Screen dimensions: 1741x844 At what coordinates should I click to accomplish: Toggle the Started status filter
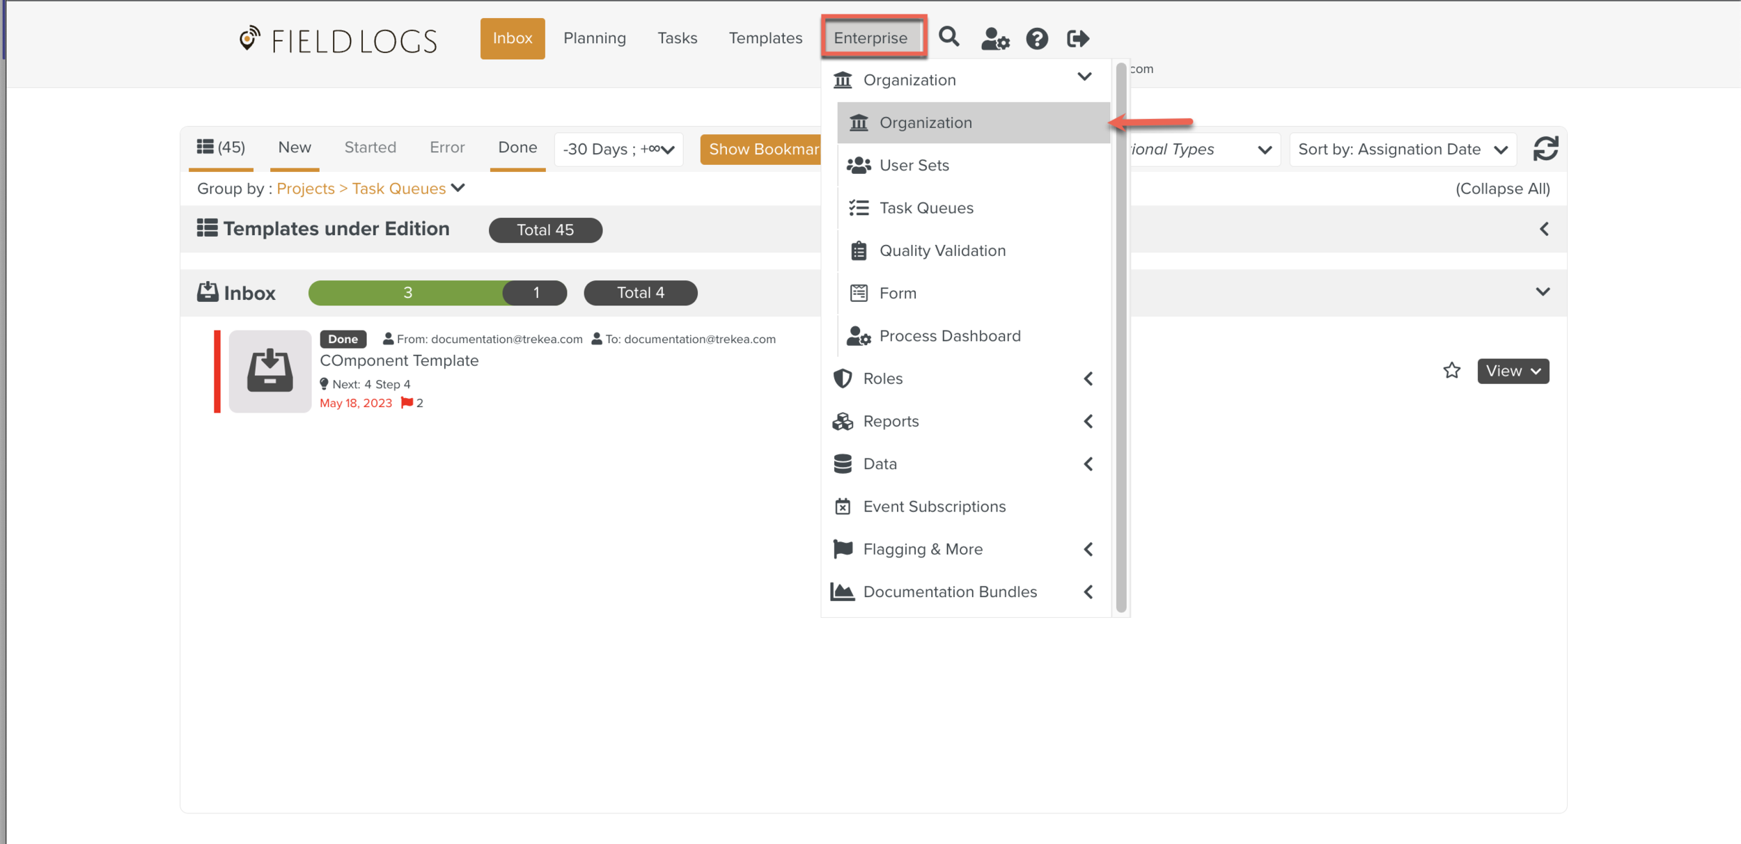[x=370, y=148]
